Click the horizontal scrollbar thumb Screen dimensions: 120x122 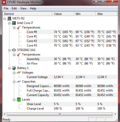(60, 114)
